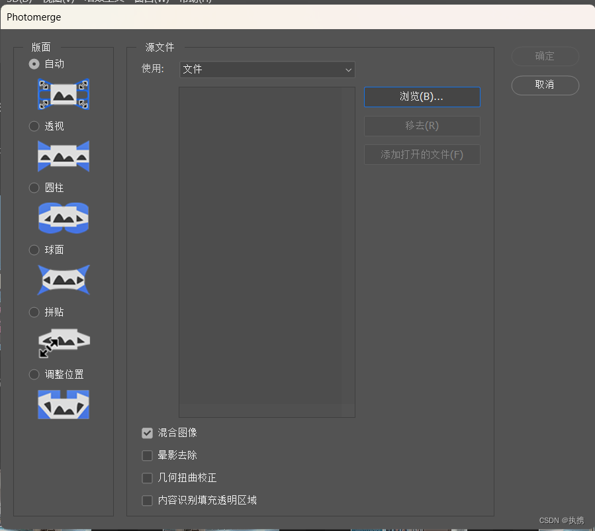Click the 浏览(B)... button
This screenshot has width=595, height=531.
422,97
